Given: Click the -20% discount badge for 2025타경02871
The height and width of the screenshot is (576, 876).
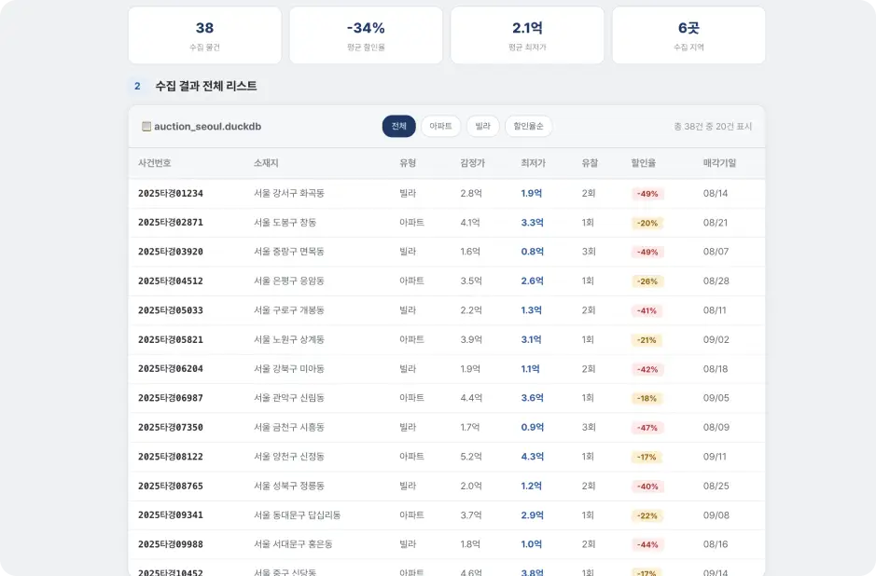Looking at the screenshot, I should point(647,223).
